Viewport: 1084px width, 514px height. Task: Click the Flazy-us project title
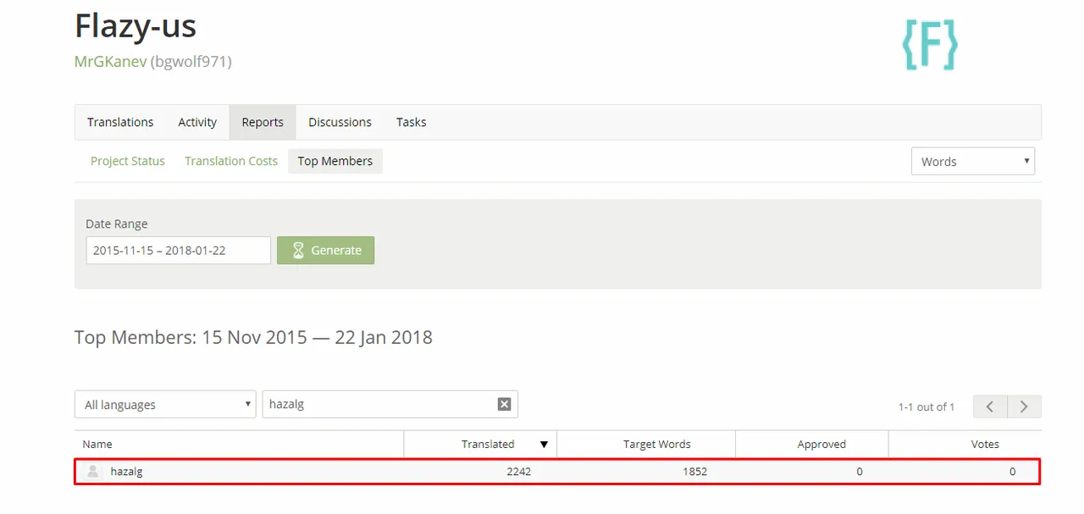coord(135,27)
